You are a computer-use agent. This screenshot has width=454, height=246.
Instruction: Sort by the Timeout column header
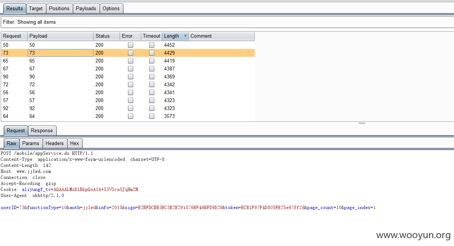(152, 36)
